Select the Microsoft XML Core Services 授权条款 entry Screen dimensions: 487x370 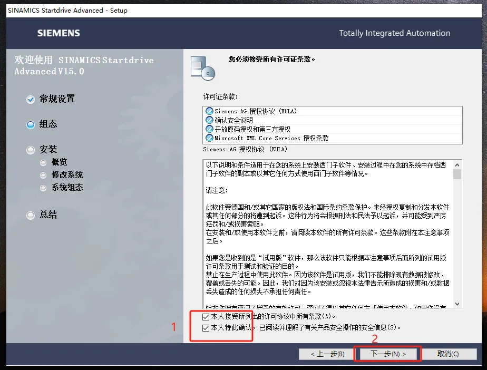click(x=333, y=138)
